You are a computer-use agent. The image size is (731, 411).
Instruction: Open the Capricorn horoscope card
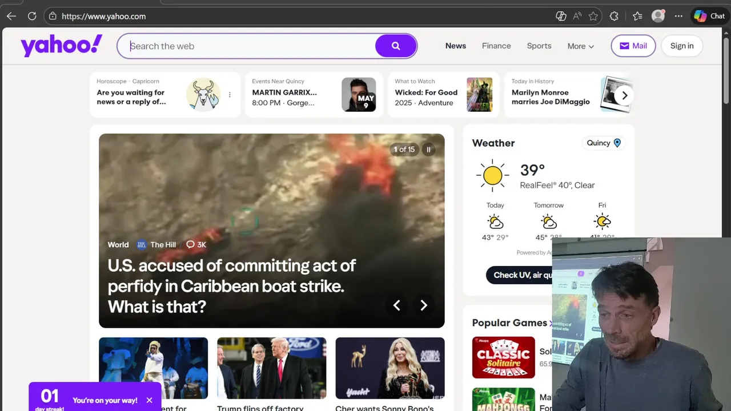pyautogui.click(x=165, y=95)
